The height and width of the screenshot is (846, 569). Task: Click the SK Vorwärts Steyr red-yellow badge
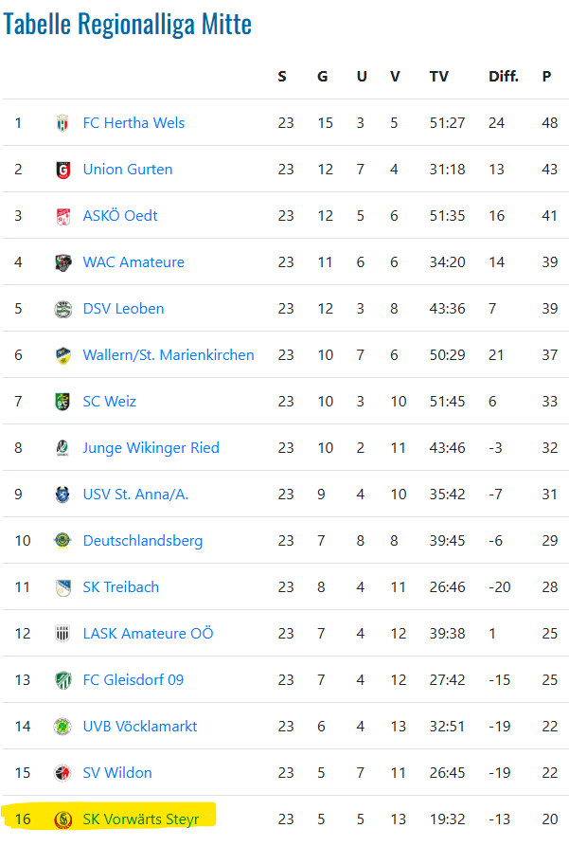(63, 819)
